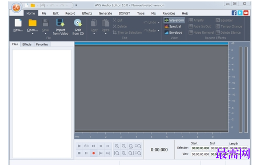The width and height of the screenshot is (257, 165).
Task: Click the Copy icon in Edit group
Action: [94, 23]
